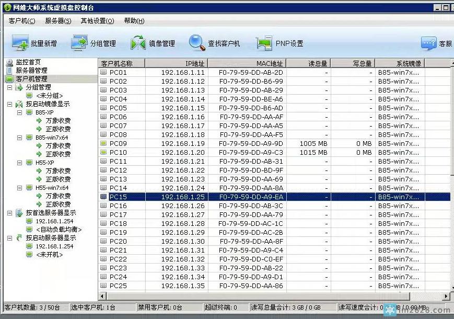
Task: Open 服务器管理 in the sidebar
Action: pyautogui.click(x=31, y=71)
